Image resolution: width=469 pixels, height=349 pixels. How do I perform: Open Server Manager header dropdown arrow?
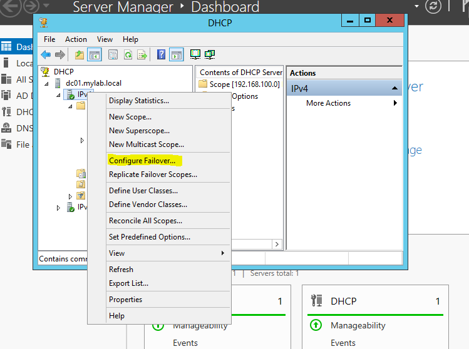(x=416, y=6)
